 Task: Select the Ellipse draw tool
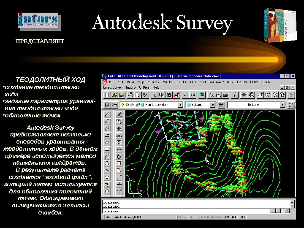click(x=107, y=177)
